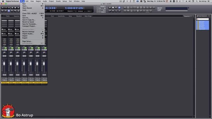Click the Track Selector search field
This screenshot has width=212, height=119.
tap(202, 19)
